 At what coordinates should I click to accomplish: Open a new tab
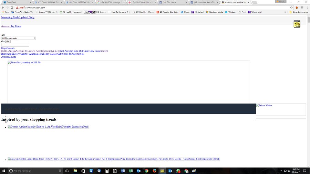[x=255, y=2]
